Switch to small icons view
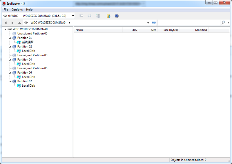Viewport: 232px width, 164px height. coord(90,16)
